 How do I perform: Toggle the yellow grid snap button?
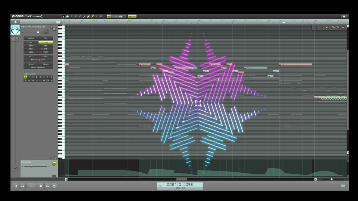[x=109, y=16]
